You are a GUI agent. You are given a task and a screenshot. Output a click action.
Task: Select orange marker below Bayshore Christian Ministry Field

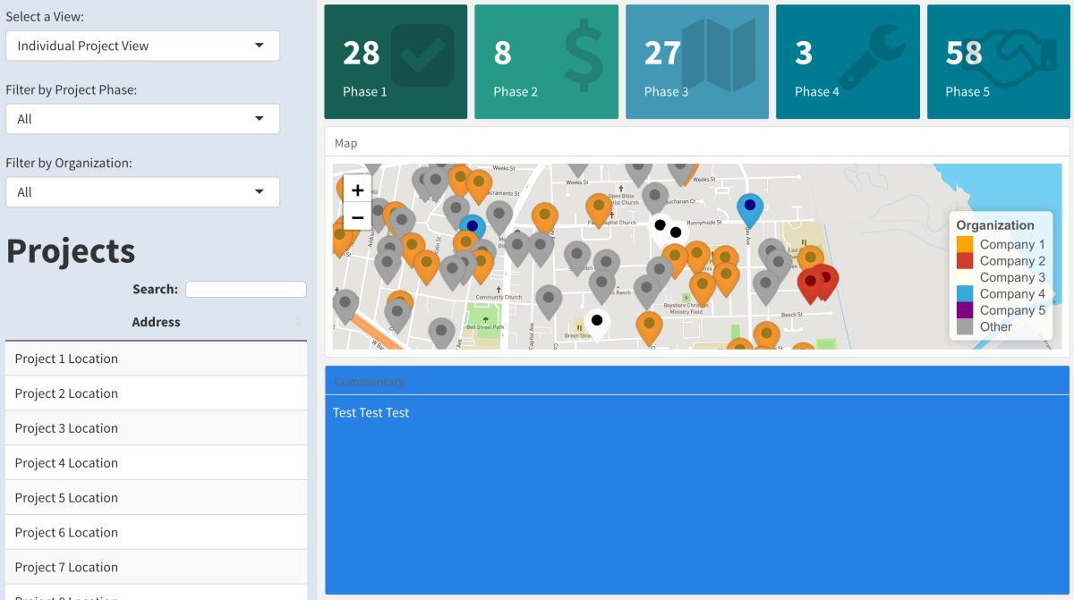(x=650, y=329)
